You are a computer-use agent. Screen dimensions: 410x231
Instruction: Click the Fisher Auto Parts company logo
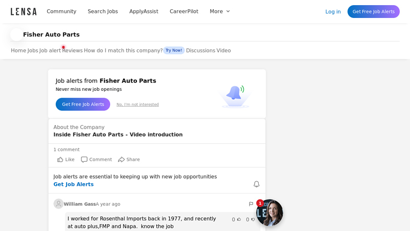click(16, 34)
